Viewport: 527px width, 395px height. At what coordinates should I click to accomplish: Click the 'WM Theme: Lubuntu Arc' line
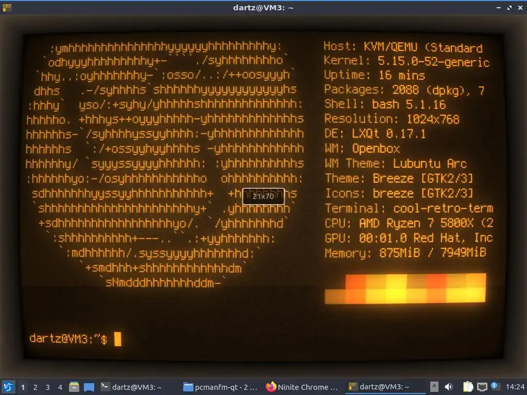click(396, 164)
